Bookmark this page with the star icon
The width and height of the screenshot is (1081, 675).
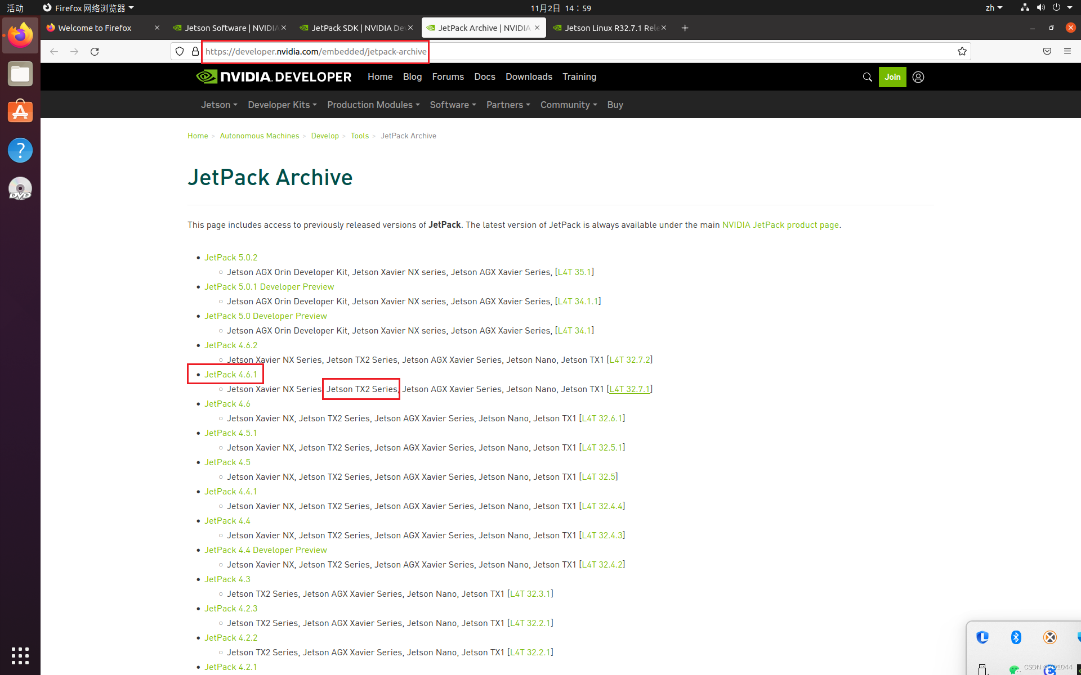[962, 51]
